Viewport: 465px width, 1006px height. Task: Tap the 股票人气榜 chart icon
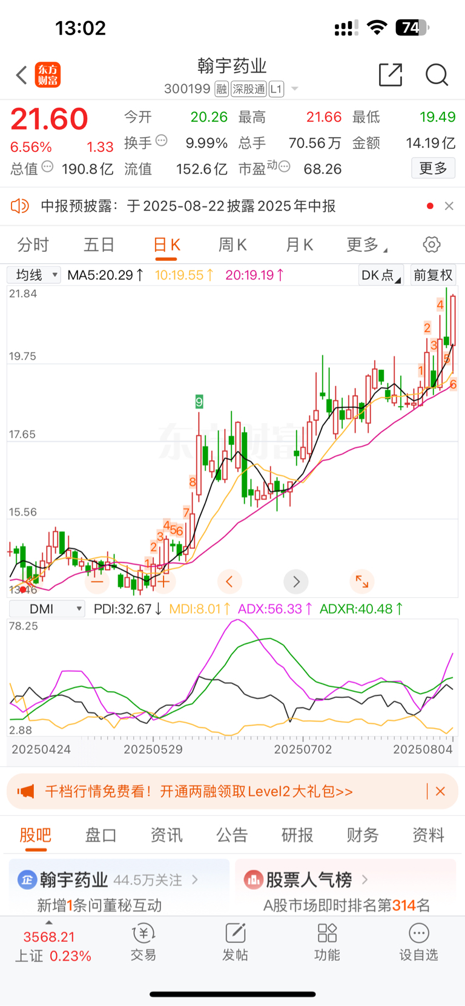[253, 879]
